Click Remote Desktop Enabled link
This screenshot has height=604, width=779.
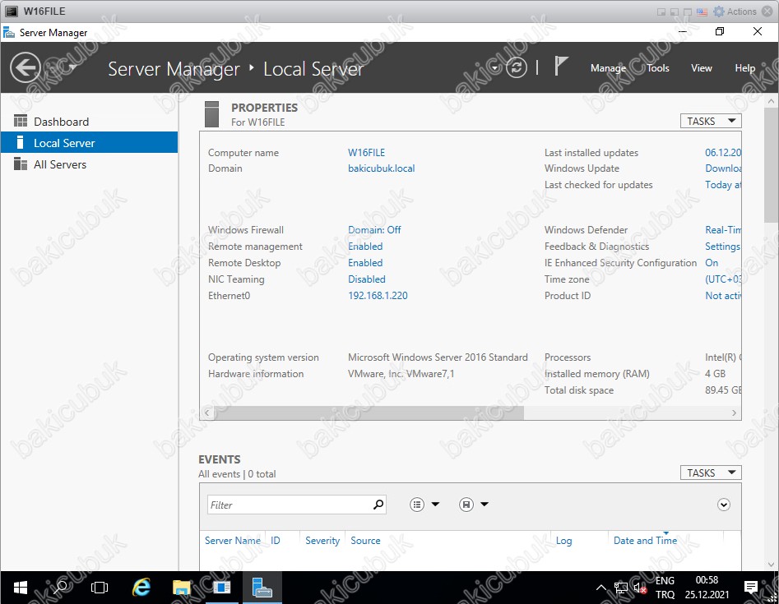coord(365,262)
